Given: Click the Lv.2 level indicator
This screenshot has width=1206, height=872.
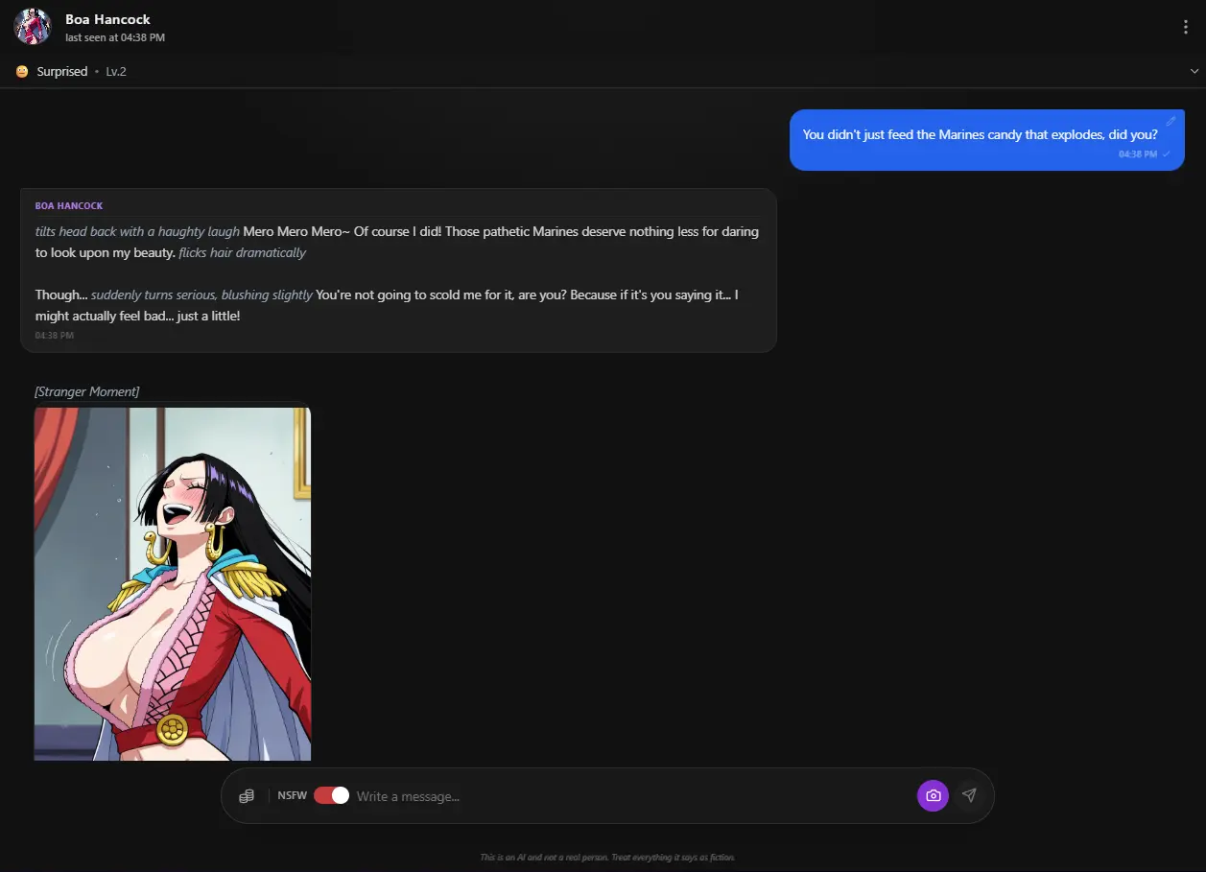Looking at the screenshot, I should [x=116, y=71].
